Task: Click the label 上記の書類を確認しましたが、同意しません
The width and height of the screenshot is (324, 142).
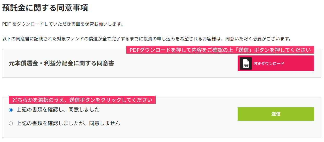Action: tap(68, 123)
